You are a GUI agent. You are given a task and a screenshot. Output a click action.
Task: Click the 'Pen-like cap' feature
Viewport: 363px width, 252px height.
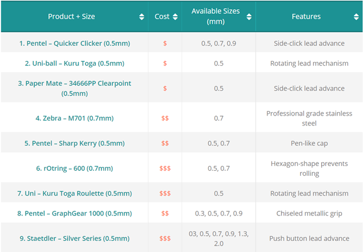tap(309, 143)
